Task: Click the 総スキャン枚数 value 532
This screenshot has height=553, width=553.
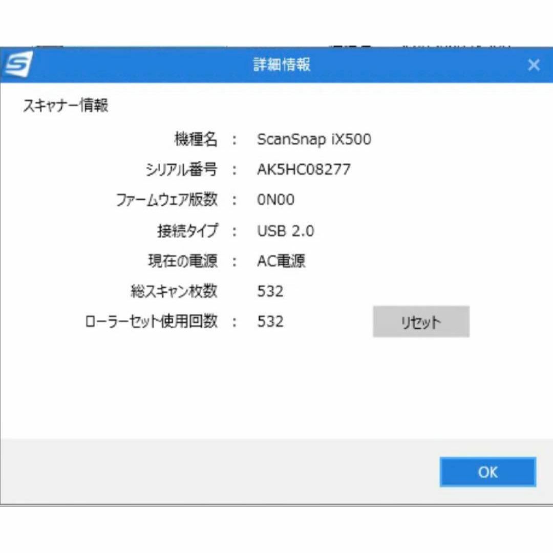Action: pos(270,291)
